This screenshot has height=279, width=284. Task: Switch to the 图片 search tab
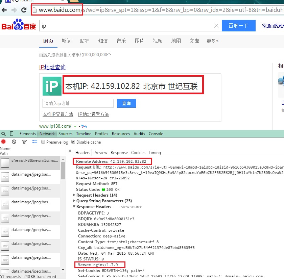(139, 41)
